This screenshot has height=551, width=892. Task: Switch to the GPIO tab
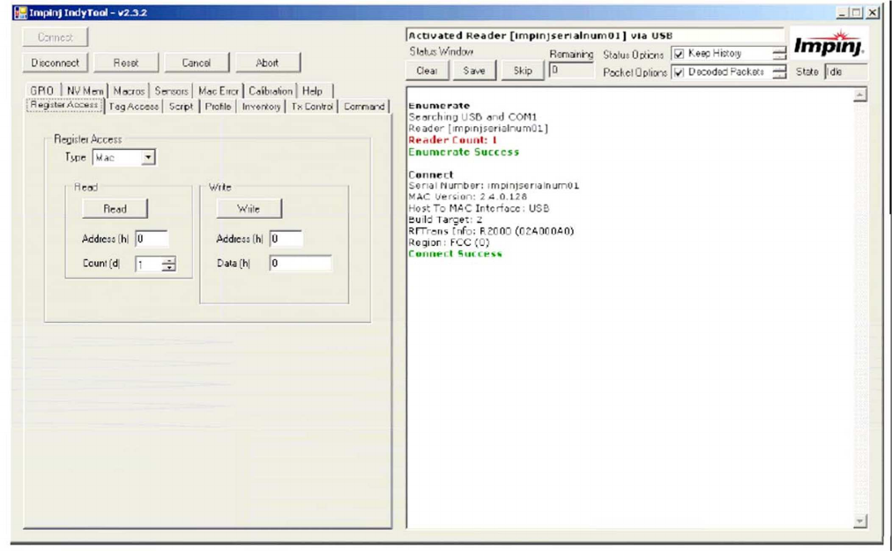pyautogui.click(x=42, y=91)
